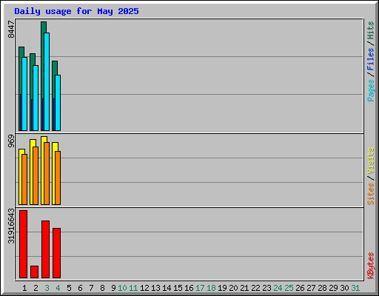This screenshot has height=296, width=379.
Task: Select day 6 on the axis
Action: pyautogui.click(x=80, y=288)
